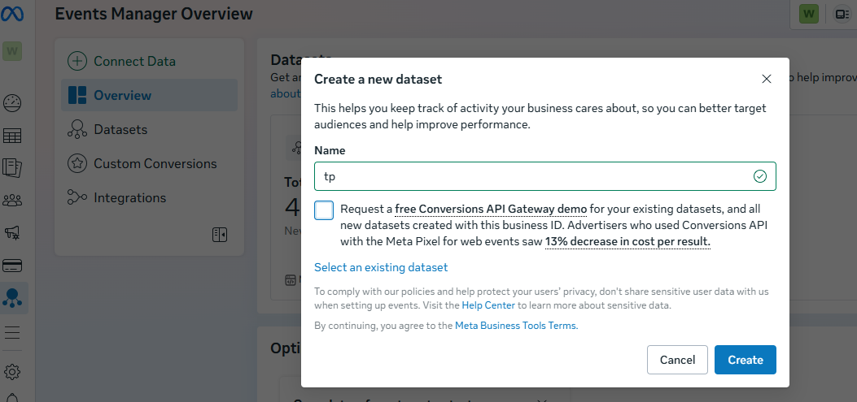The height and width of the screenshot is (402, 857).
Task: Open the table grid icon in left rail
Action: click(12, 136)
